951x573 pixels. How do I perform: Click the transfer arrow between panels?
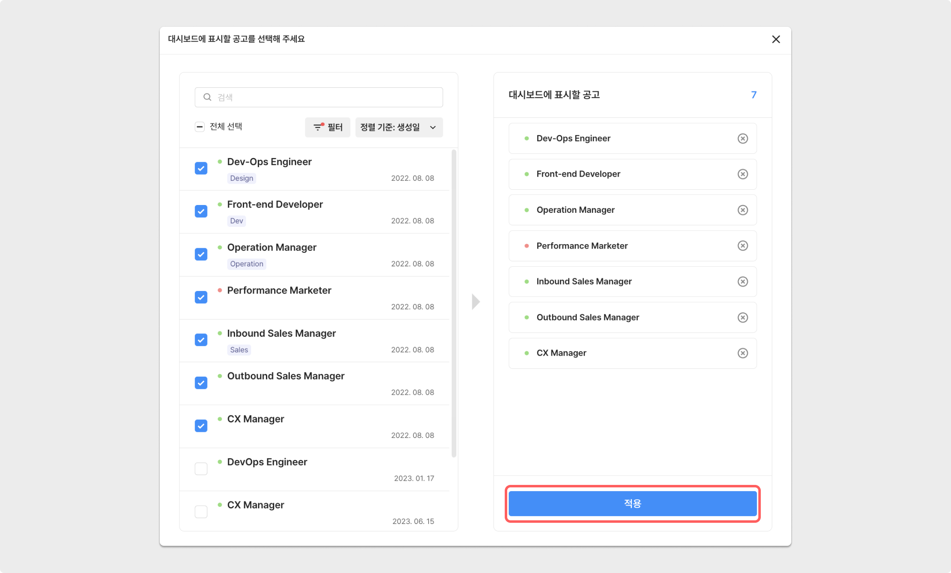click(x=476, y=302)
